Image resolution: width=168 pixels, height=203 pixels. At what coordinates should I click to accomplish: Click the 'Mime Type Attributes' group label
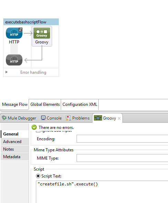click(53, 150)
